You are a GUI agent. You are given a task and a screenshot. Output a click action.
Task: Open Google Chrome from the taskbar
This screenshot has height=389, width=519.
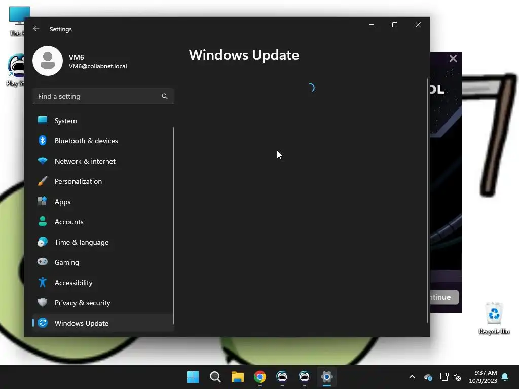click(260, 377)
